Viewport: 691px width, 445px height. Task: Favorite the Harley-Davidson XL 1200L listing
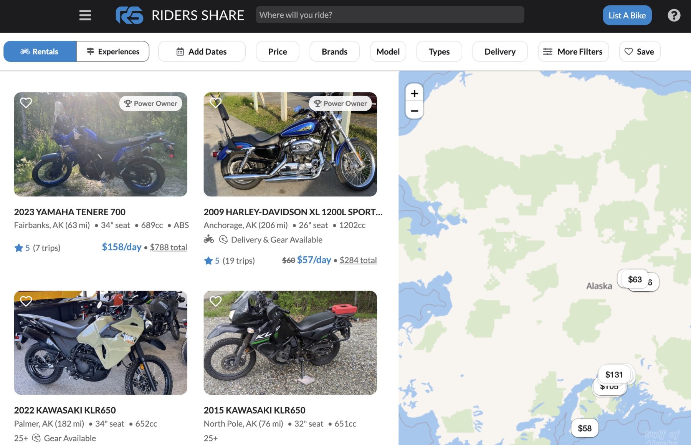click(x=216, y=103)
